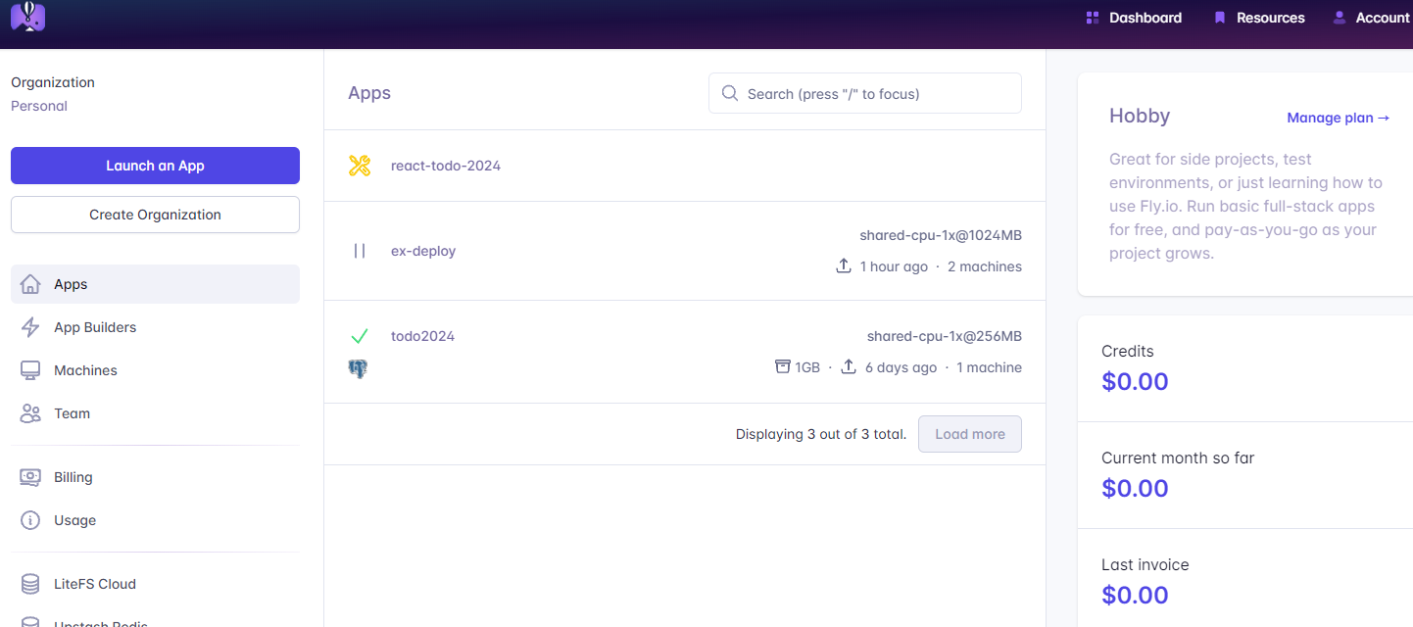Click the Personal organization name
The image size is (1413, 627).
39,106
